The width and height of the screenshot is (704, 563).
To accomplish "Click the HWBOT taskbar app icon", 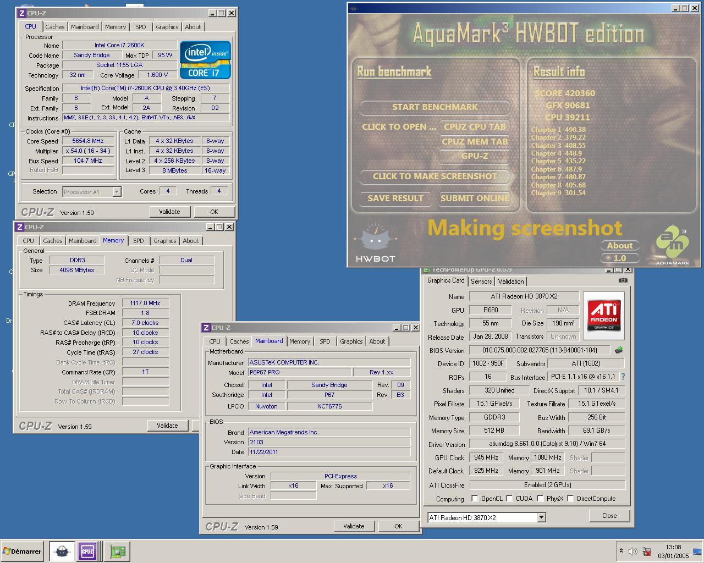I will [62, 551].
